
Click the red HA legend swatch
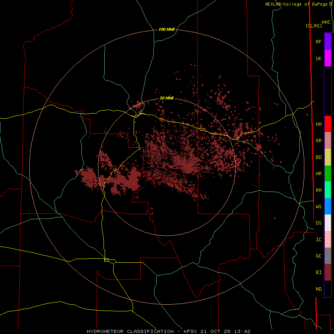coord(328,124)
